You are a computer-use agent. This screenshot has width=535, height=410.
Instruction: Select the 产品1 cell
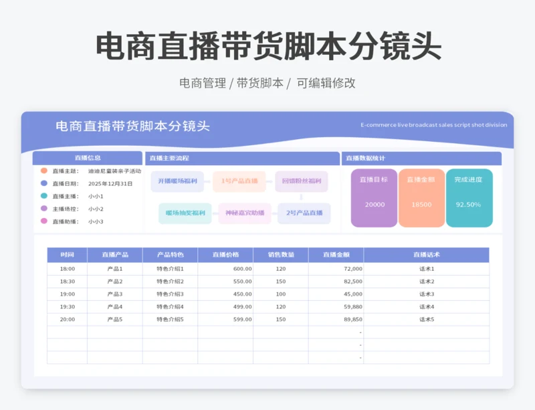115,269
